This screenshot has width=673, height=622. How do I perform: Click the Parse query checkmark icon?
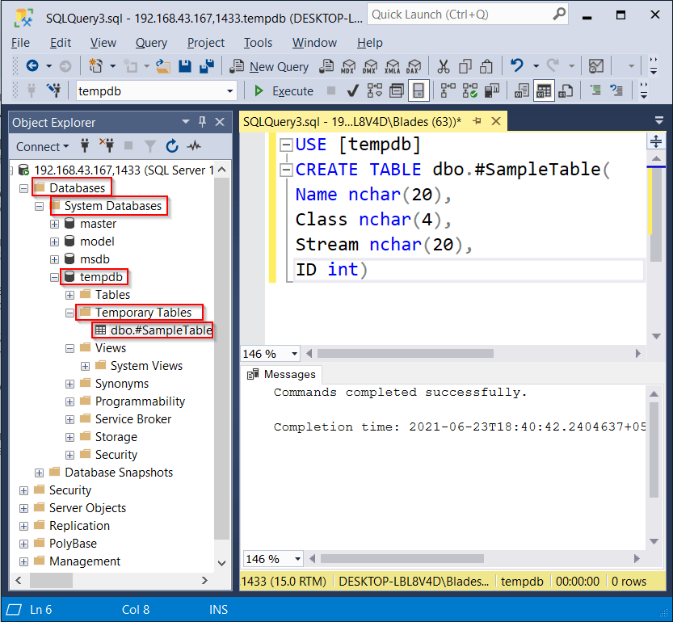[352, 90]
